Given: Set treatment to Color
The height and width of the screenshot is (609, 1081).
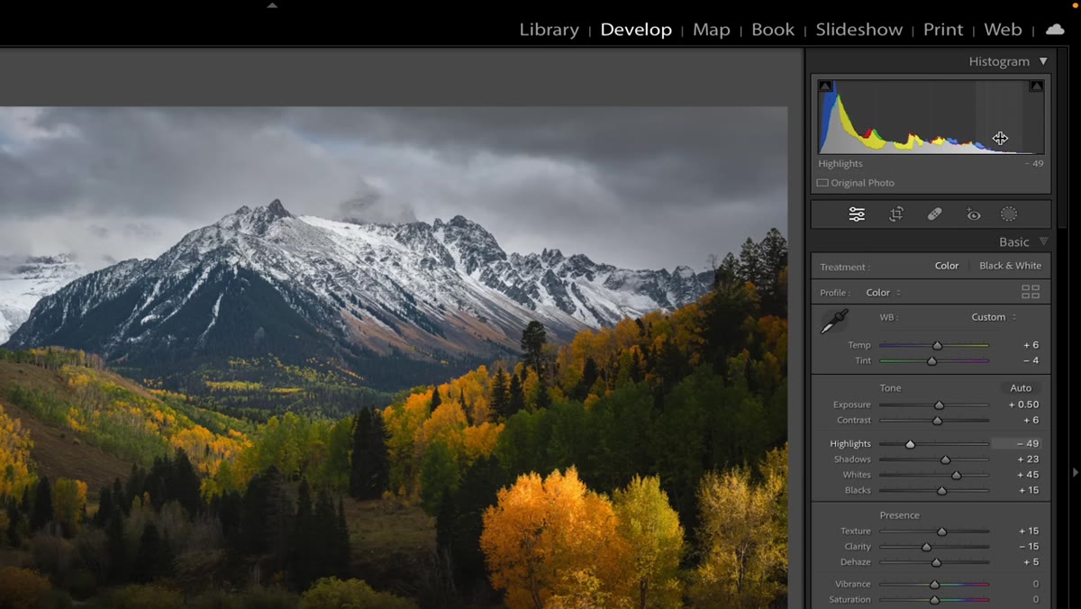Looking at the screenshot, I should [x=947, y=266].
